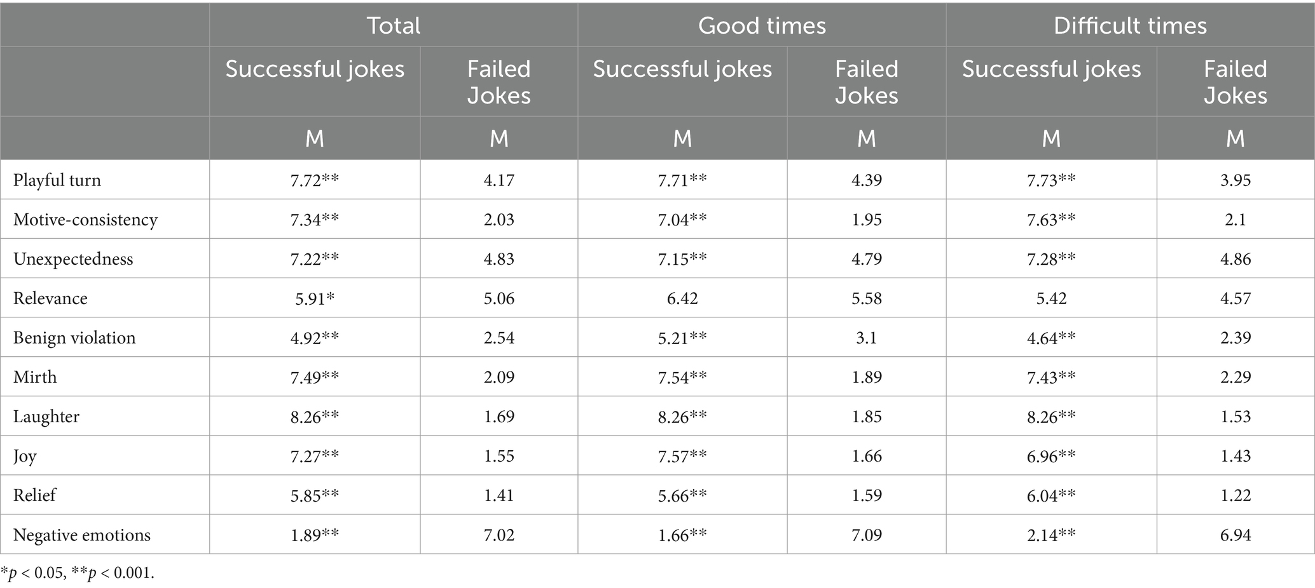Select the Benign violation row label
Image resolution: width=1315 pixels, height=588 pixels.
(74, 338)
